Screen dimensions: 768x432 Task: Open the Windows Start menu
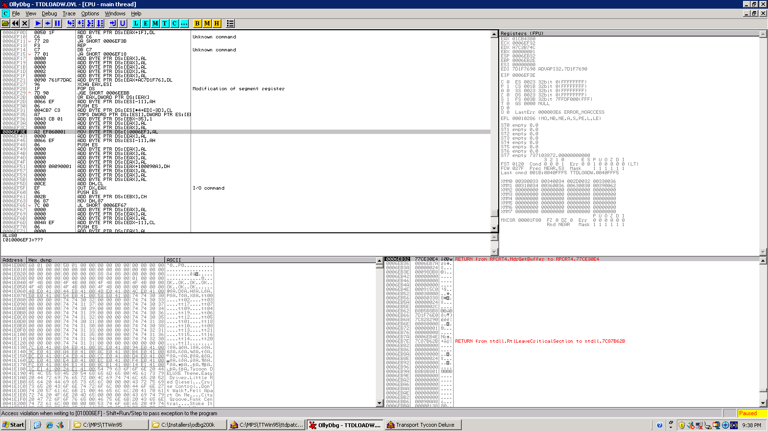pos(13,425)
